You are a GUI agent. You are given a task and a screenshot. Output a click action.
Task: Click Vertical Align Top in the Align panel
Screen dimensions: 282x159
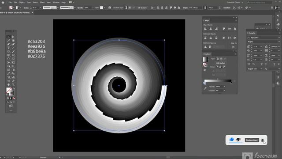click(x=224, y=29)
